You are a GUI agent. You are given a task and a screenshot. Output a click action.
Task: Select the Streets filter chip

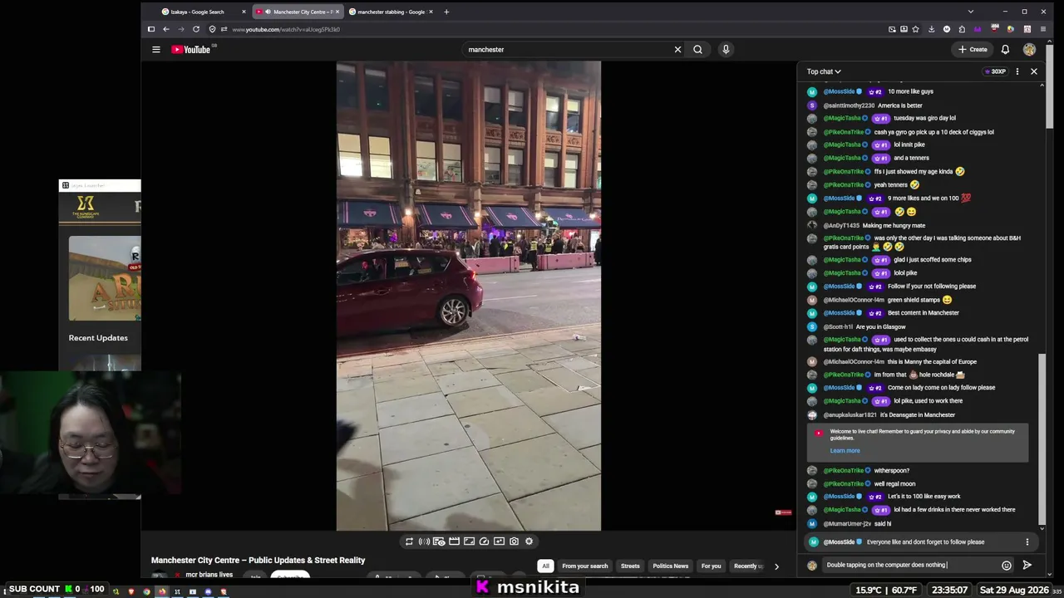(x=630, y=566)
